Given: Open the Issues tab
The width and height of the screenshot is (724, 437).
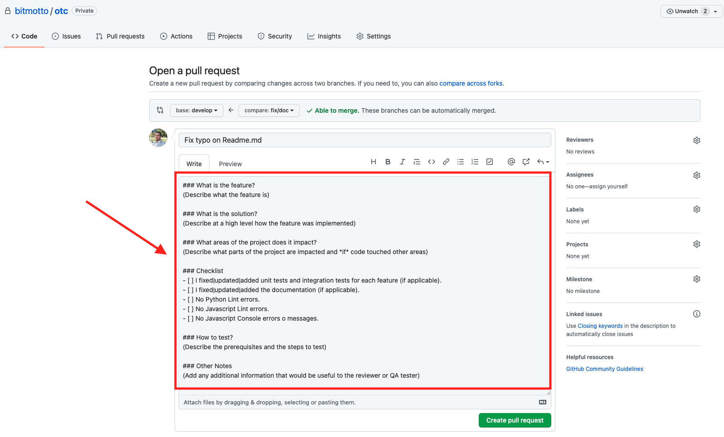Looking at the screenshot, I should tap(66, 36).
